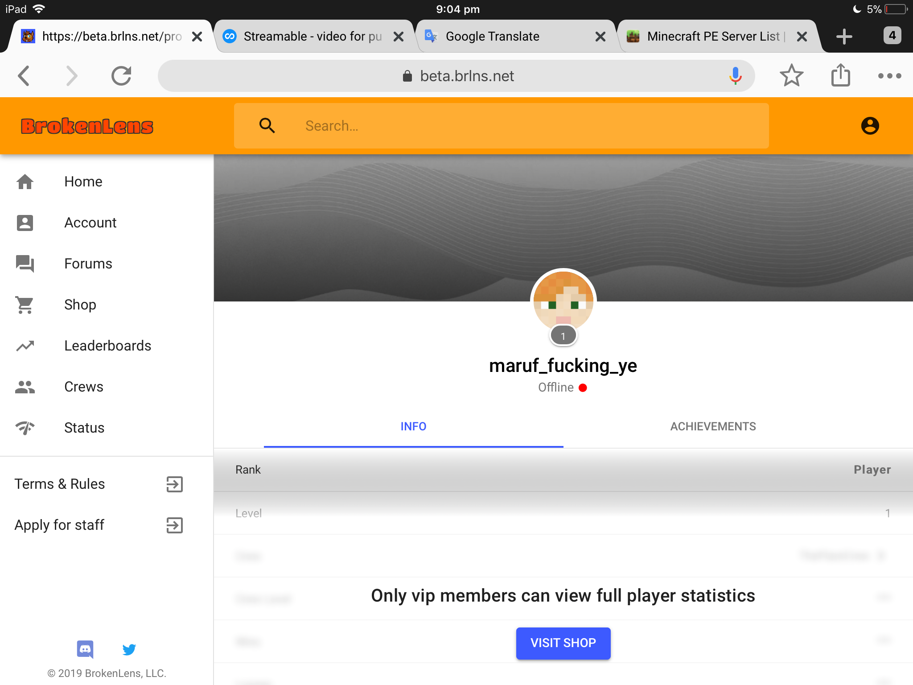Viewport: 913px width, 685px height.
Task: Select the Leaderboards trend icon
Action: 25,346
